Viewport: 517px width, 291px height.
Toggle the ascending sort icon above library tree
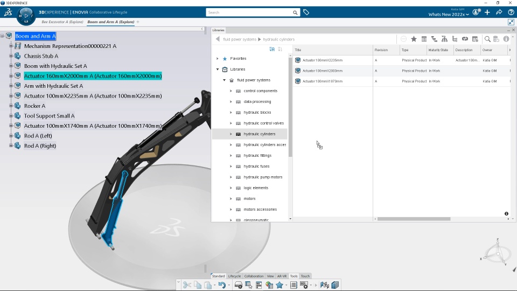click(x=271, y=49)
